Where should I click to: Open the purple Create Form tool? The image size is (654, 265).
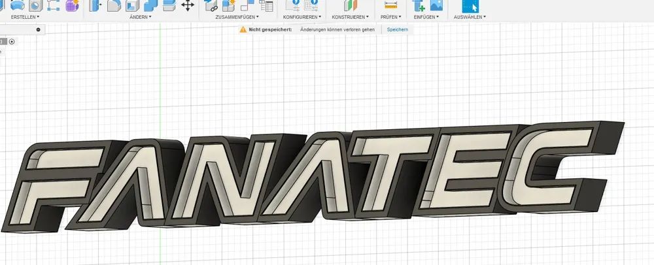pyautogui.click(x=72, y=5)
